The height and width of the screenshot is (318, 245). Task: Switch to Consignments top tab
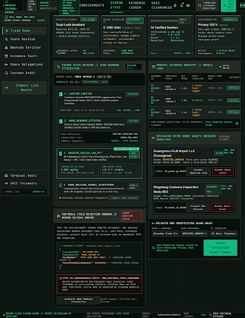(x=92, y=5)
